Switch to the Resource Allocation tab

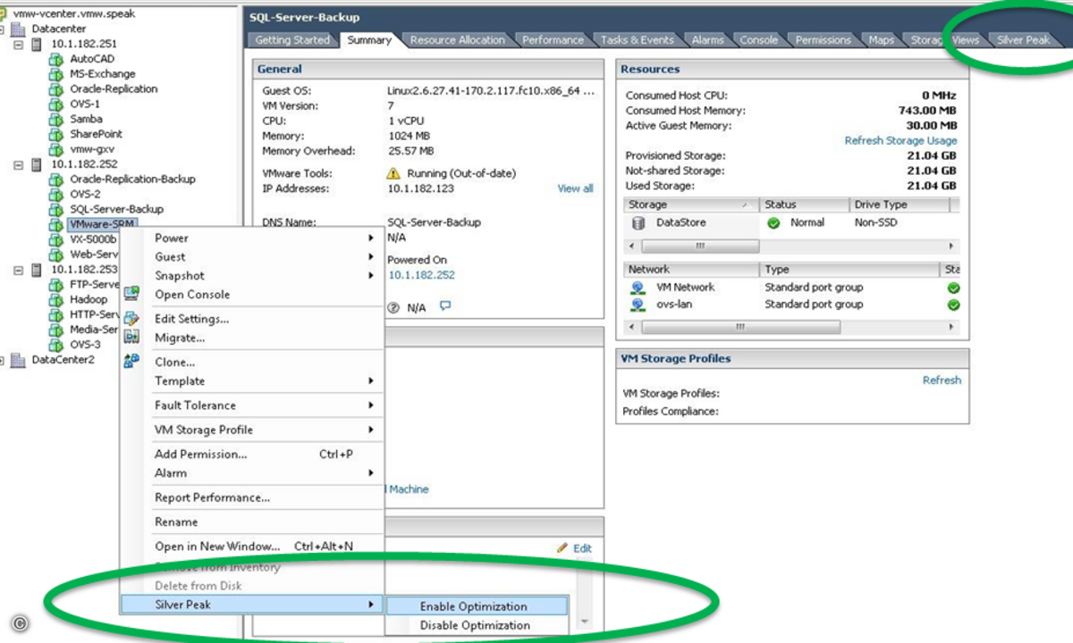click(x=457, y=40)
